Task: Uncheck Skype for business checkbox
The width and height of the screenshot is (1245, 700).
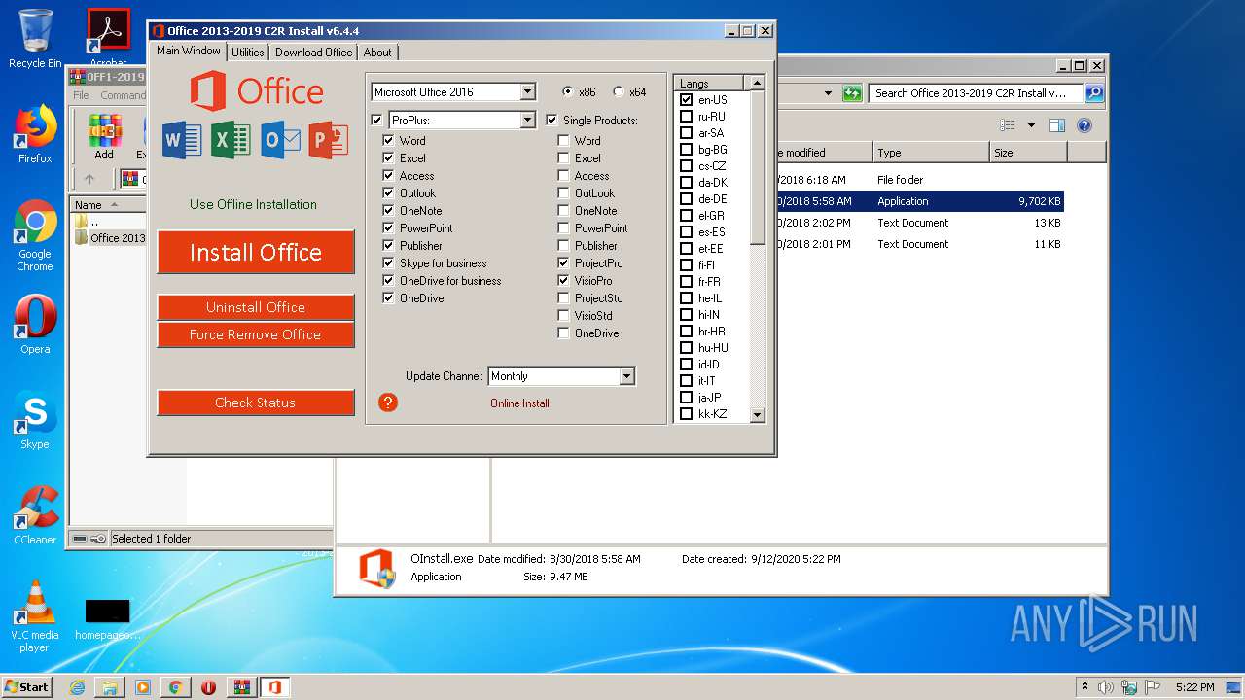Action: 388,262
